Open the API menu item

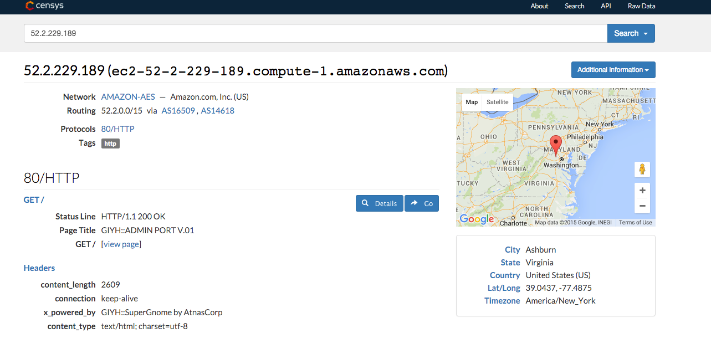pyautogui.click(x=606, y=6)
